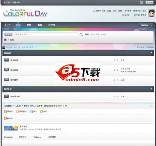156x146 pixels.
Task: Open the 帖子 search type dropdown
Action: click(x=8, y=34)
